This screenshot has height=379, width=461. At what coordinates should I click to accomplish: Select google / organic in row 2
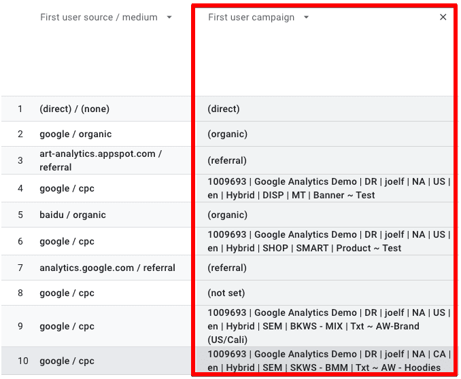75,134
